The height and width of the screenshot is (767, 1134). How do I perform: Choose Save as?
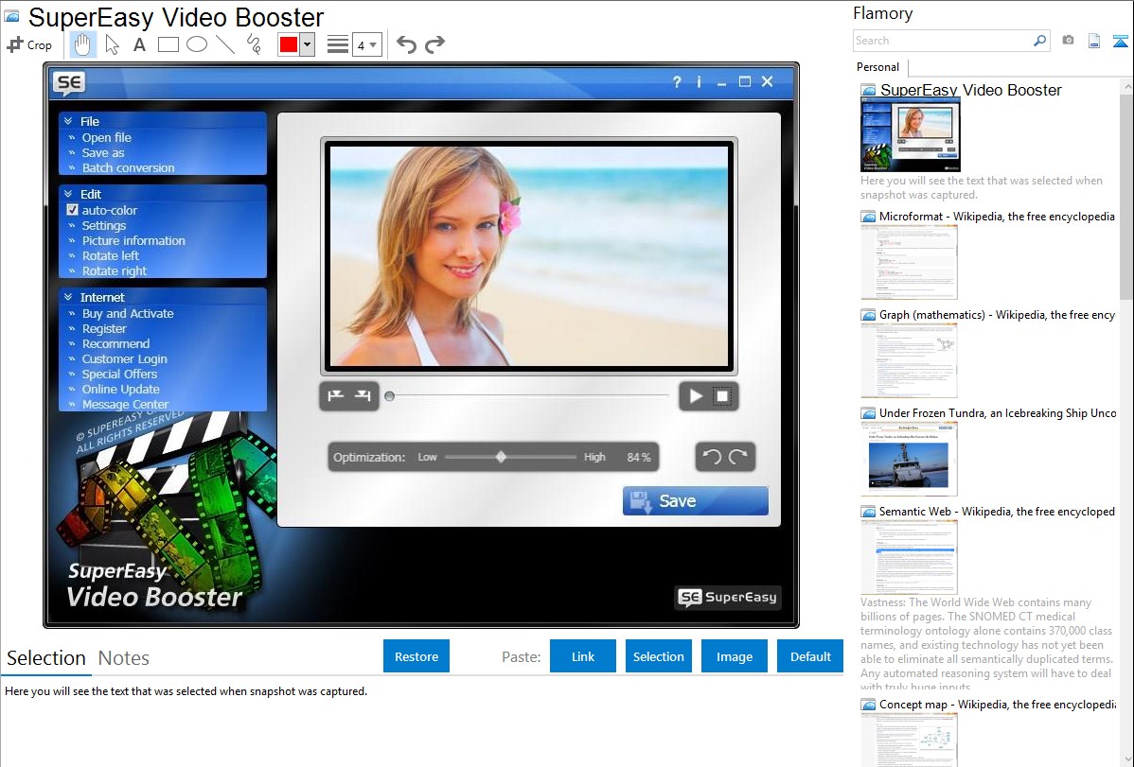click(102, 152)
